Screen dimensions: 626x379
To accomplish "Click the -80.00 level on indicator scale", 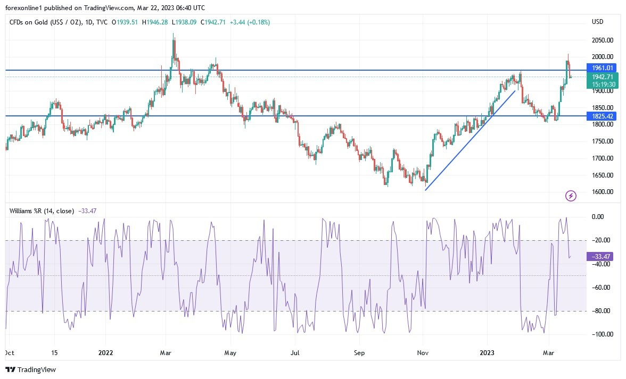I will click(600, 311).
